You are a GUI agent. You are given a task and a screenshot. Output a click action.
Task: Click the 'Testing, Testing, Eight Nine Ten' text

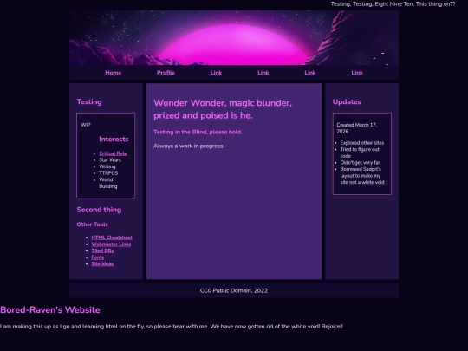point(393,4)
